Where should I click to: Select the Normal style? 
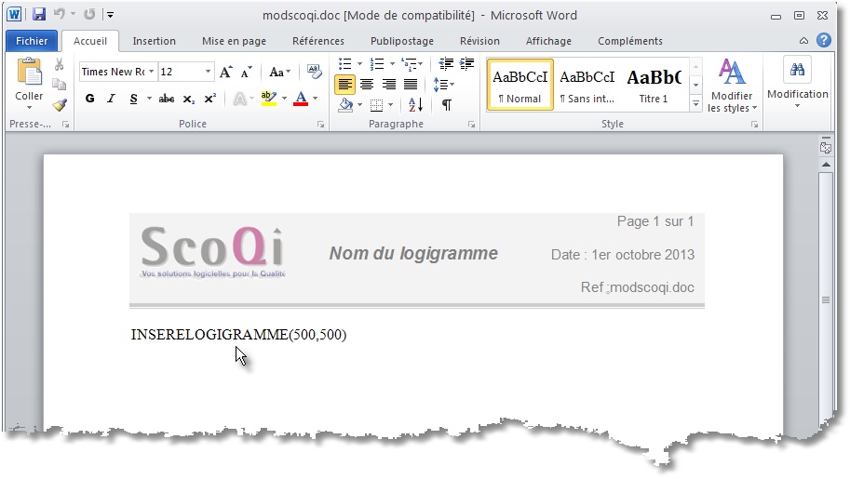tap(520, 85)
